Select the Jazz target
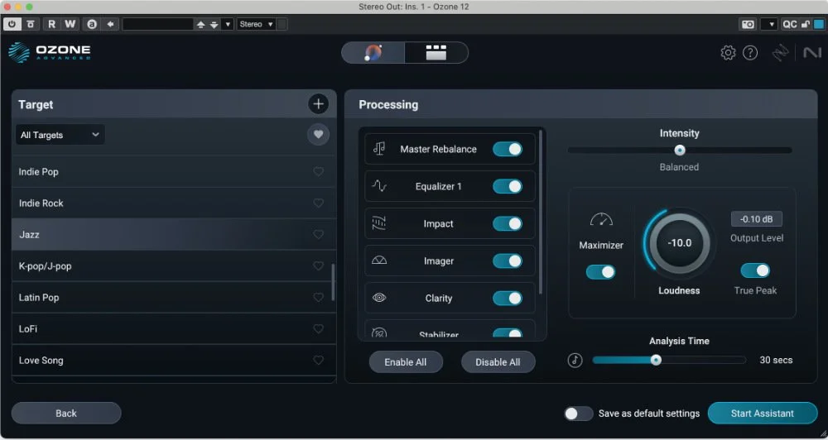The width and height of the screenshot is (828, 440). [x=174, y=234]
